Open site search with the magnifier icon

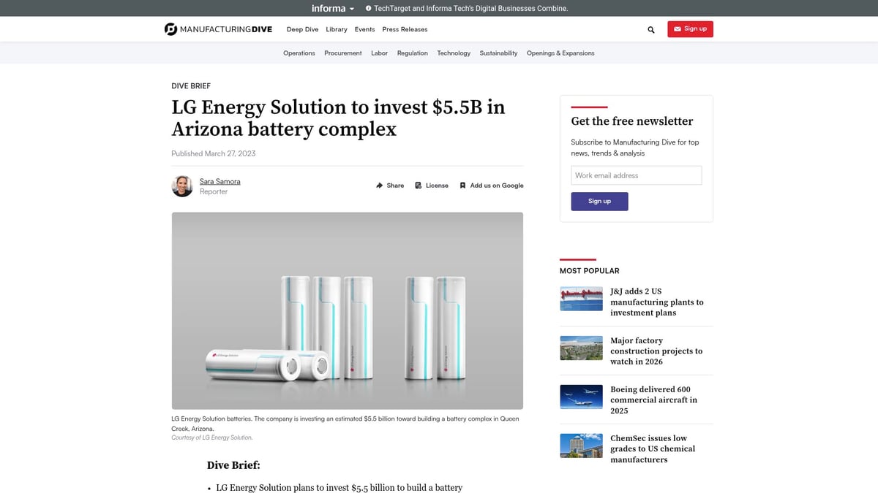coord(650,30)
